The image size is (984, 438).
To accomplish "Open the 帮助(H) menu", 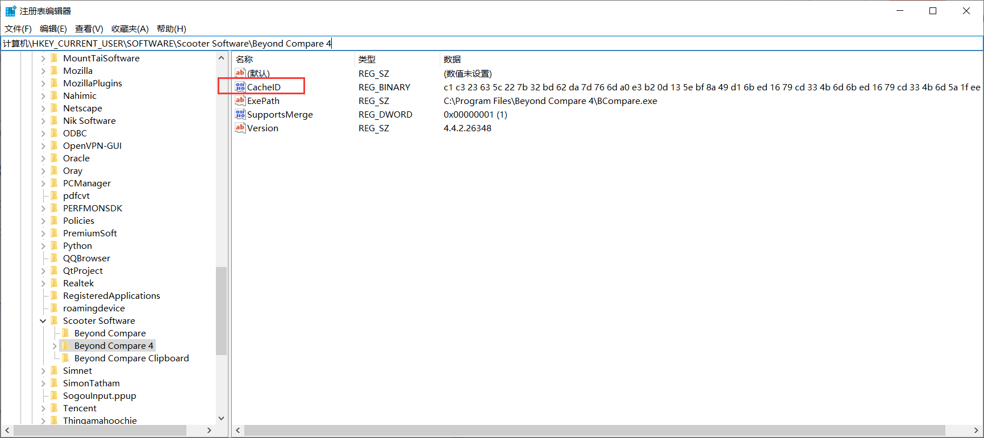I will pos(172,28).
